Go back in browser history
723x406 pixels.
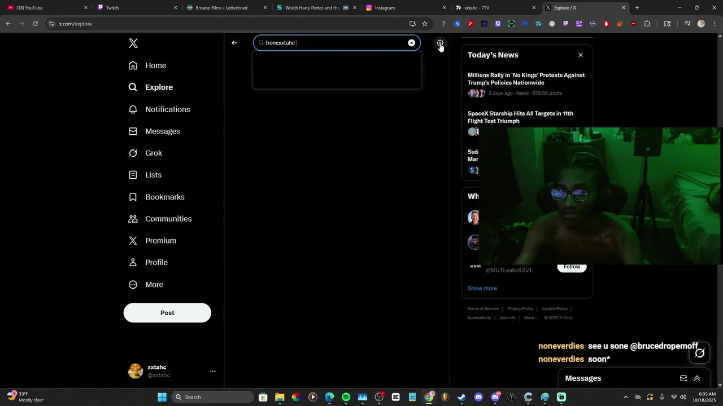[x=8, y=24]
